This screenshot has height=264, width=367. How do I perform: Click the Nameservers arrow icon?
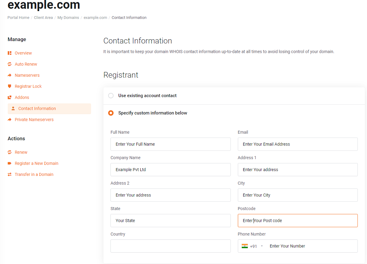(x=10, y=75)
